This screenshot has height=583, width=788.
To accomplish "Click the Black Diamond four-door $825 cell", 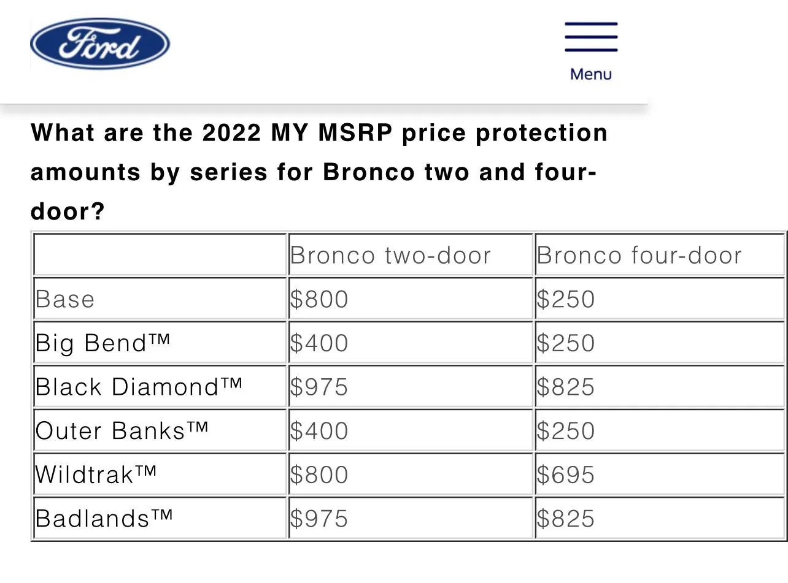I will click(660, 387).
